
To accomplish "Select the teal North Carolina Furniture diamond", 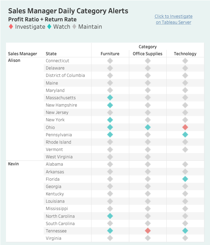I will [x=110, y=216].
